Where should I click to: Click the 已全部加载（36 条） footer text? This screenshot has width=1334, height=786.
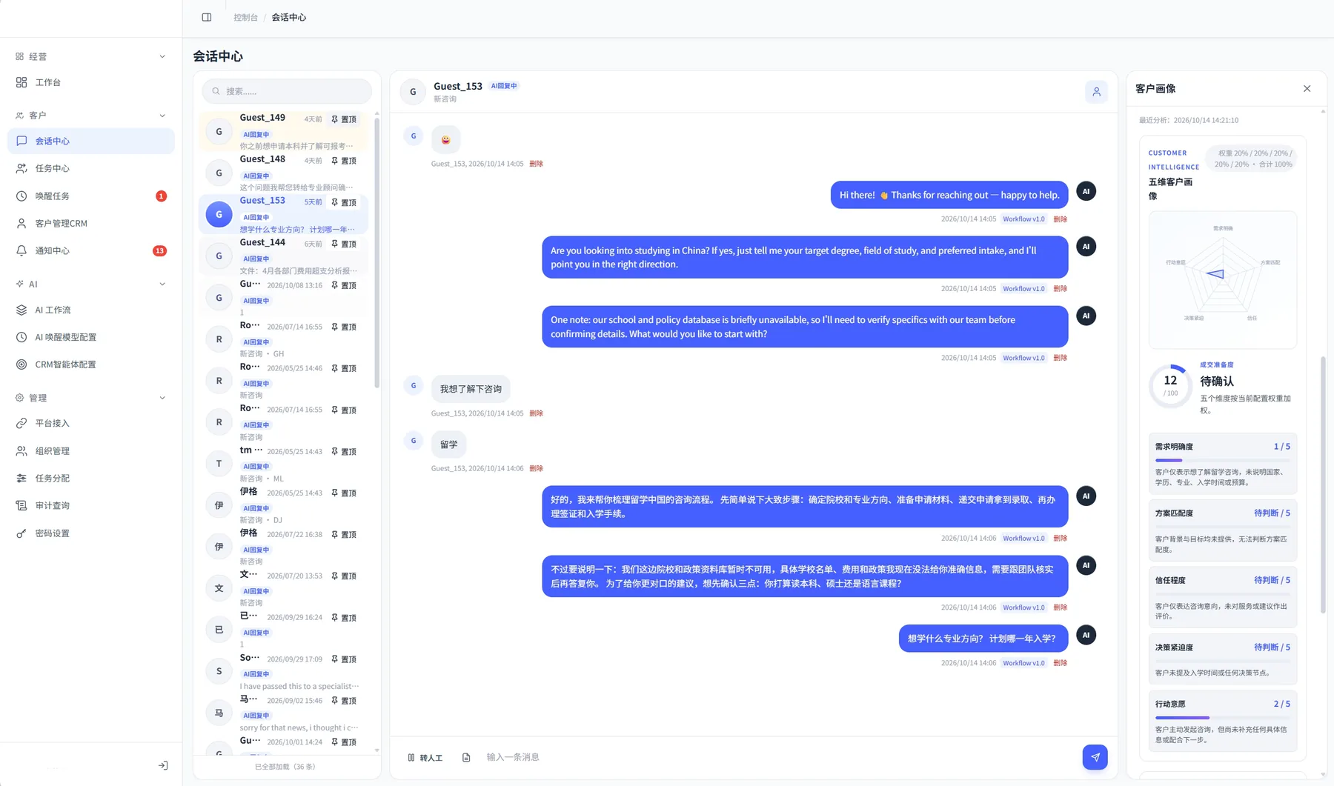pos(285,767)
